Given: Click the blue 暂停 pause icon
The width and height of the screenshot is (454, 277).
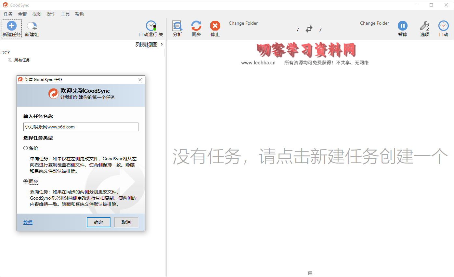Looking at the screenshot, I should pyautogui.click(x=402, y=26).
